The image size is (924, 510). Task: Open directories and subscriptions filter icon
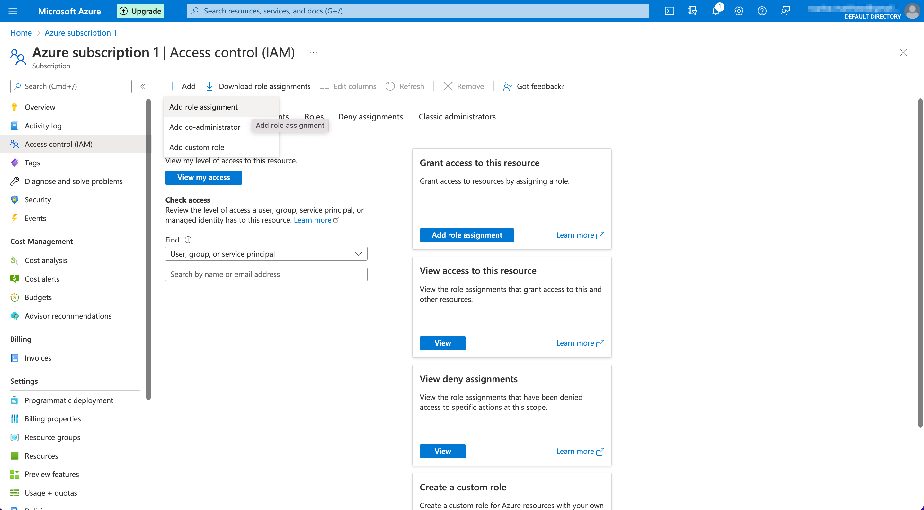[692, 11]
